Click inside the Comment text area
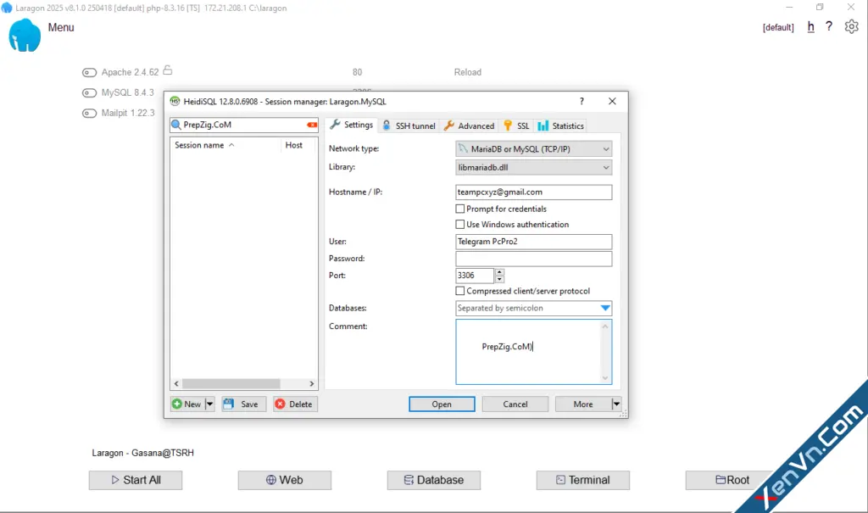The width and height of the screenshot is (868, 513). [x=528, y=352]
